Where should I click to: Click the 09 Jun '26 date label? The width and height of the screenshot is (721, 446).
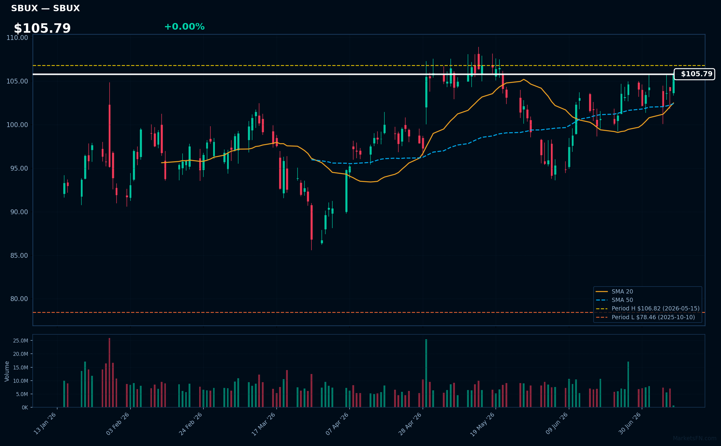click(x=557, y=424)
